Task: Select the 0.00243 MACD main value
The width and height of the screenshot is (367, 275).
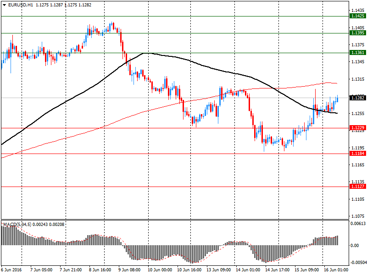Action: 40,225
